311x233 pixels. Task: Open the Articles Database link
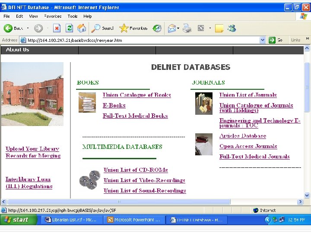[243, 136]
